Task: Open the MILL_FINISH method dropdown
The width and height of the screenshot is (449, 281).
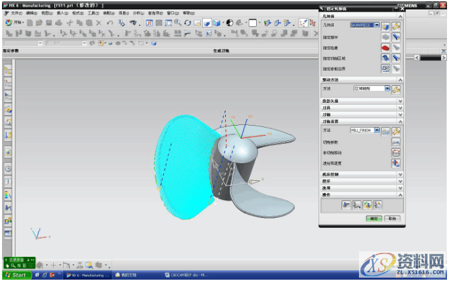Action: point(377,130)
